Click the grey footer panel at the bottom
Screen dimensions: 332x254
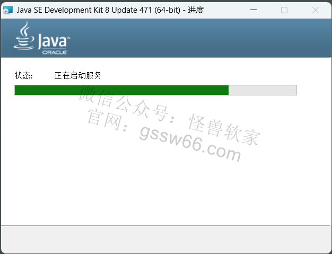166,239
